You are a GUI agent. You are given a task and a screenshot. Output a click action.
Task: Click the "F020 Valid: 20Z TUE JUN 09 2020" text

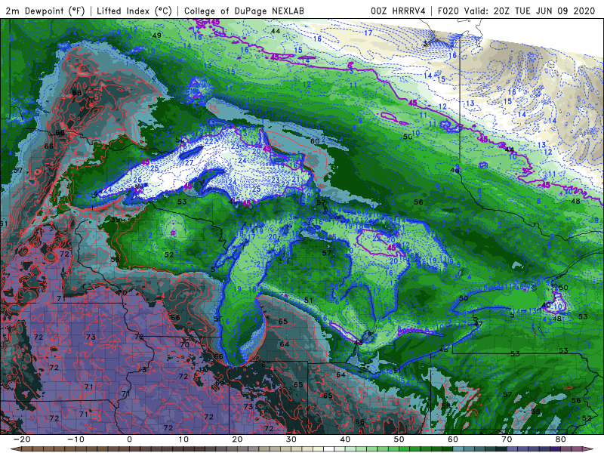[516, 11]
